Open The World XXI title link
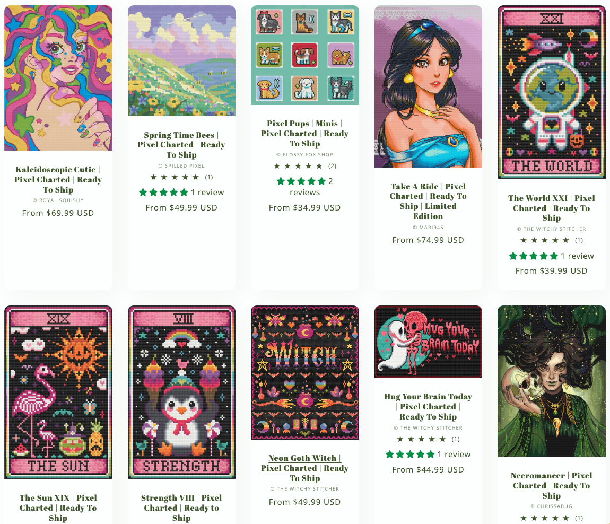This screenshot has height=524, width=610. tap(552, 208)
